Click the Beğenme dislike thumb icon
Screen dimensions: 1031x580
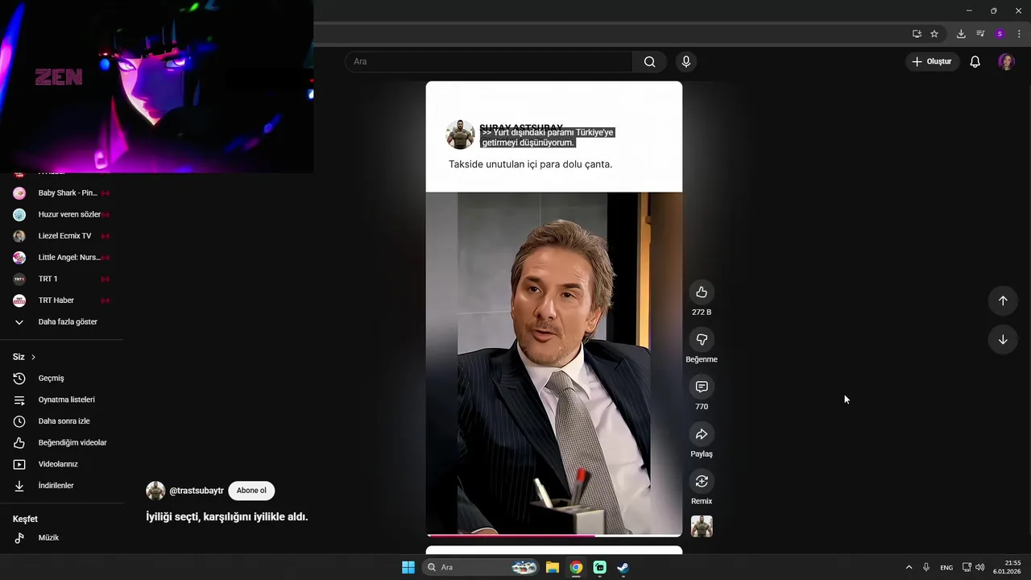[702, 340]
